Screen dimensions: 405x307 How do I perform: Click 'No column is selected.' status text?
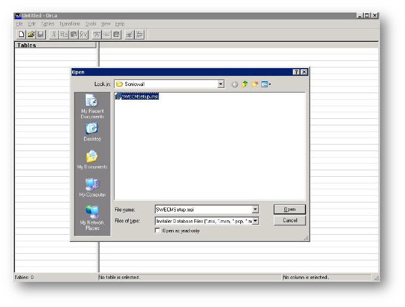pyautogui.click(x=306, y=277)
